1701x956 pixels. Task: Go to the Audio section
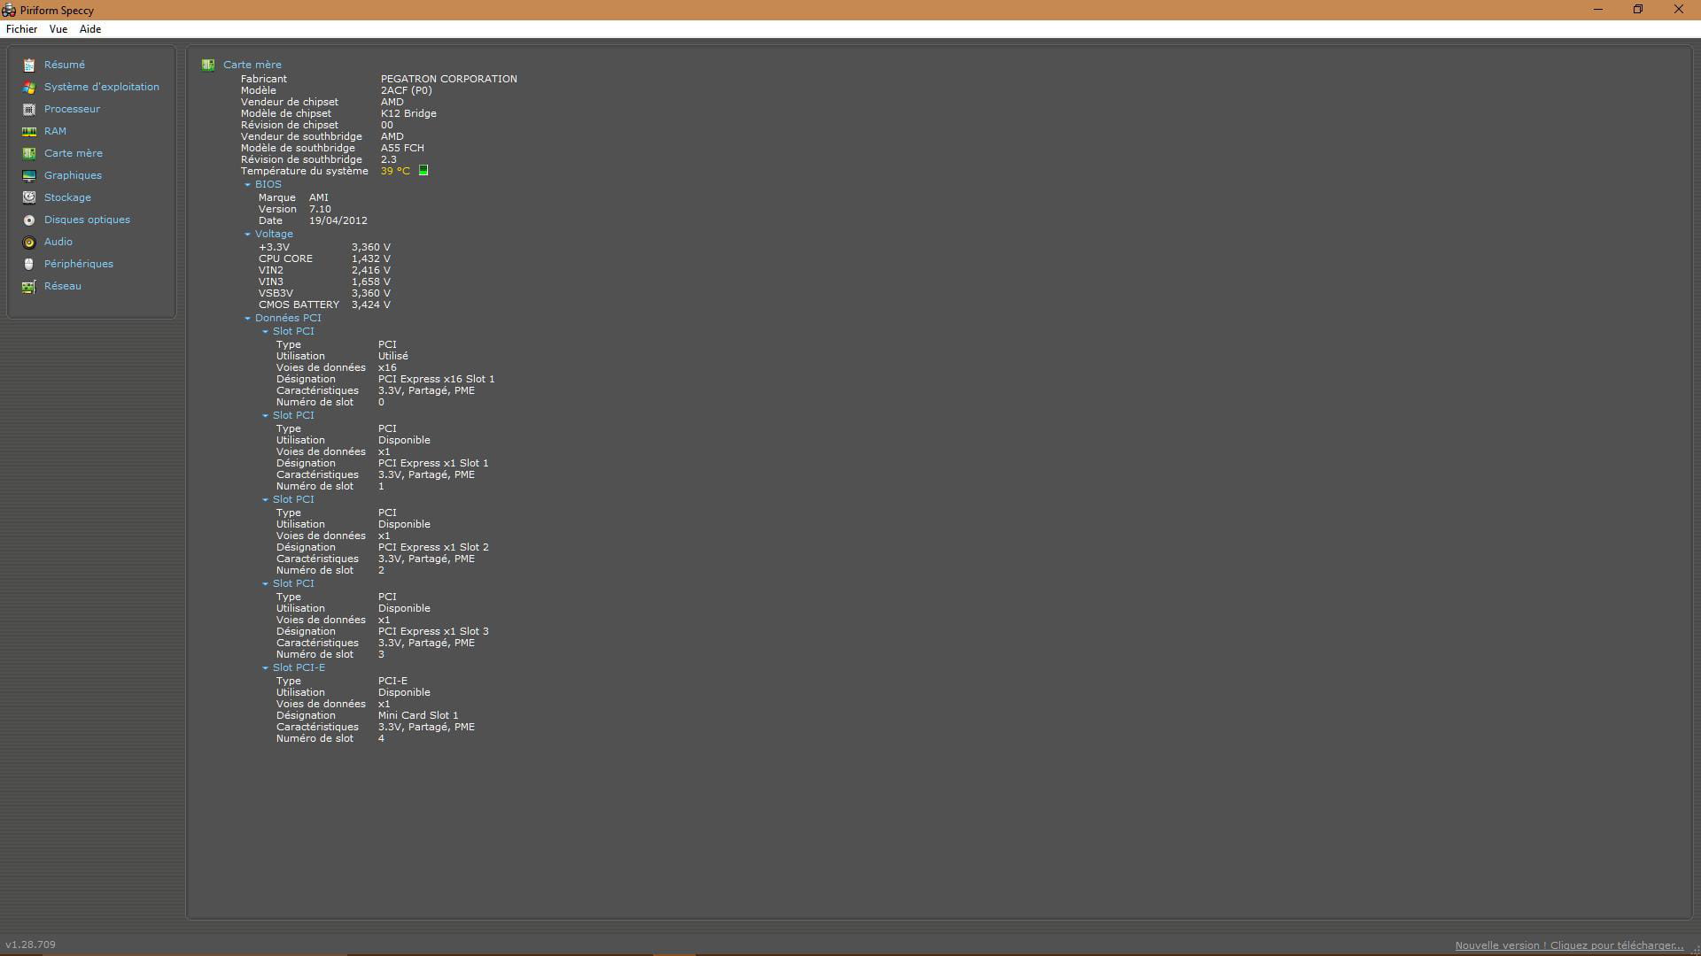58,242
